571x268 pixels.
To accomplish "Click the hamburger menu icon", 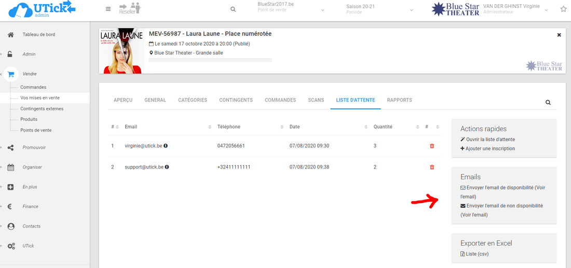I will [108, 9].
